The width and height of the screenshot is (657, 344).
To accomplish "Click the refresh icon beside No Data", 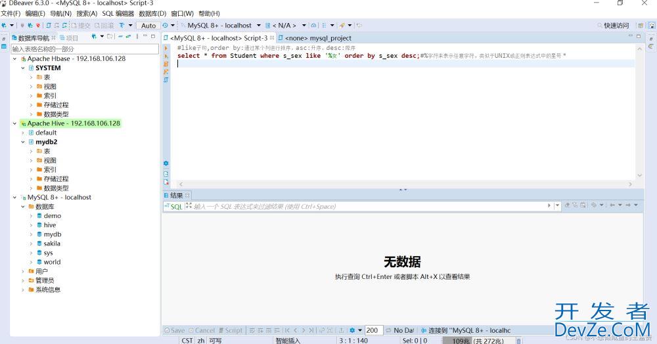I will [388, 330].
